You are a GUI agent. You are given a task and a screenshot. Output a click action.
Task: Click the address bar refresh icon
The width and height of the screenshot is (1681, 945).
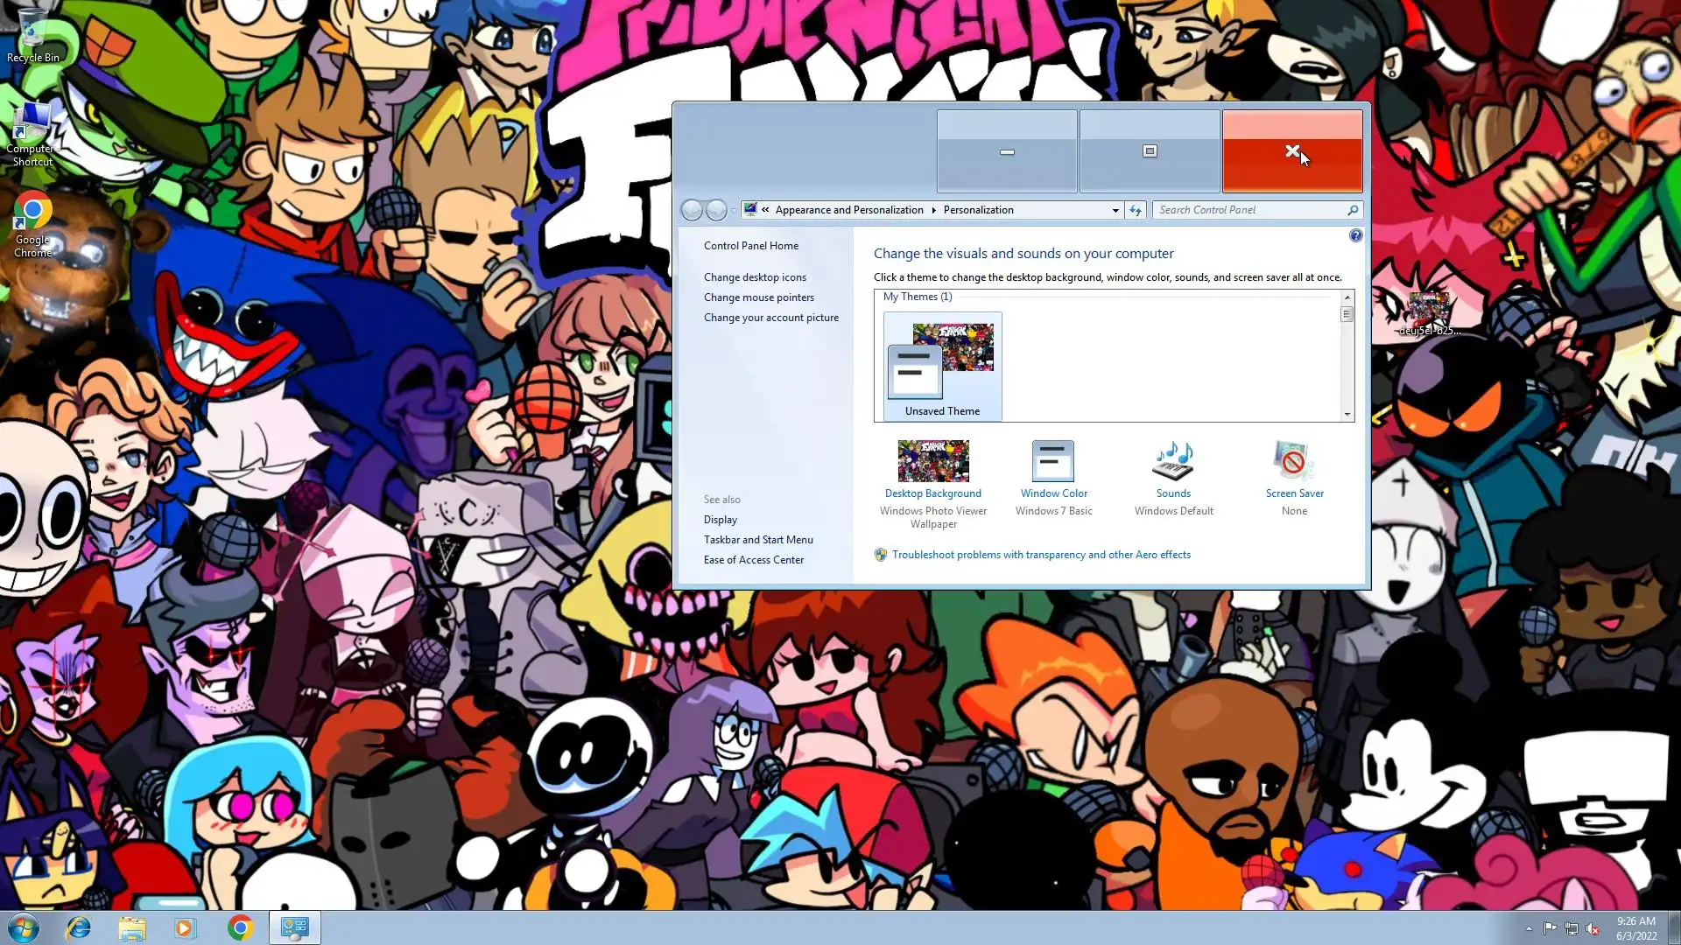pos(1136,210)
